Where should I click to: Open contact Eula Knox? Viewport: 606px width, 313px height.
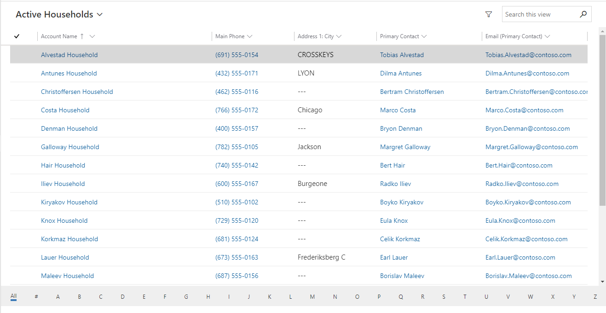click(394, 220)
